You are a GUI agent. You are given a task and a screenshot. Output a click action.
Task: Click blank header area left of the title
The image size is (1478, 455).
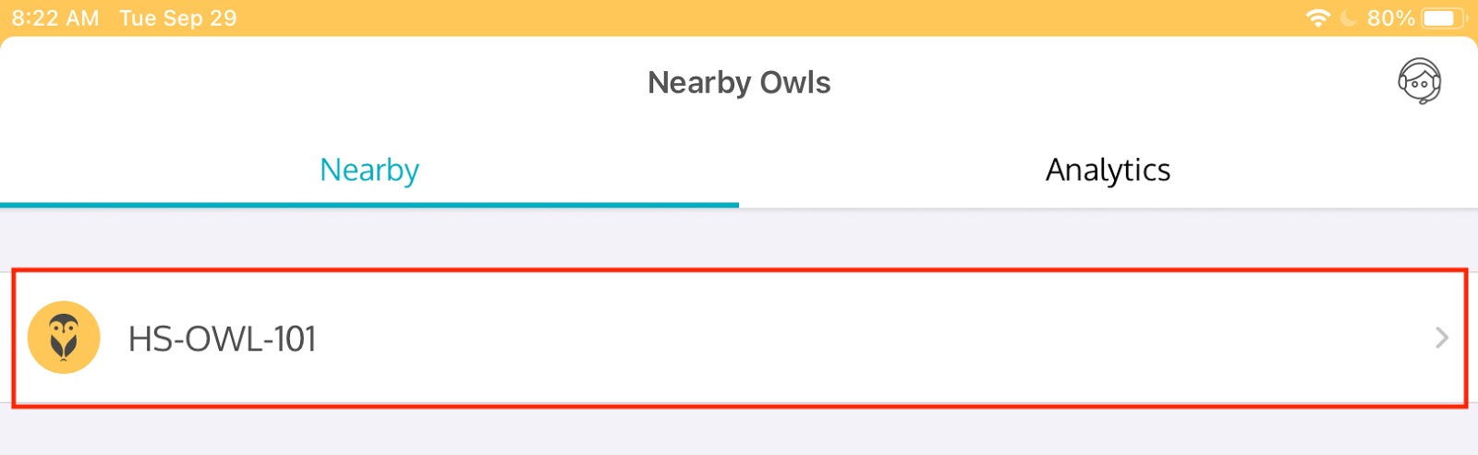(x=277, y=83)
